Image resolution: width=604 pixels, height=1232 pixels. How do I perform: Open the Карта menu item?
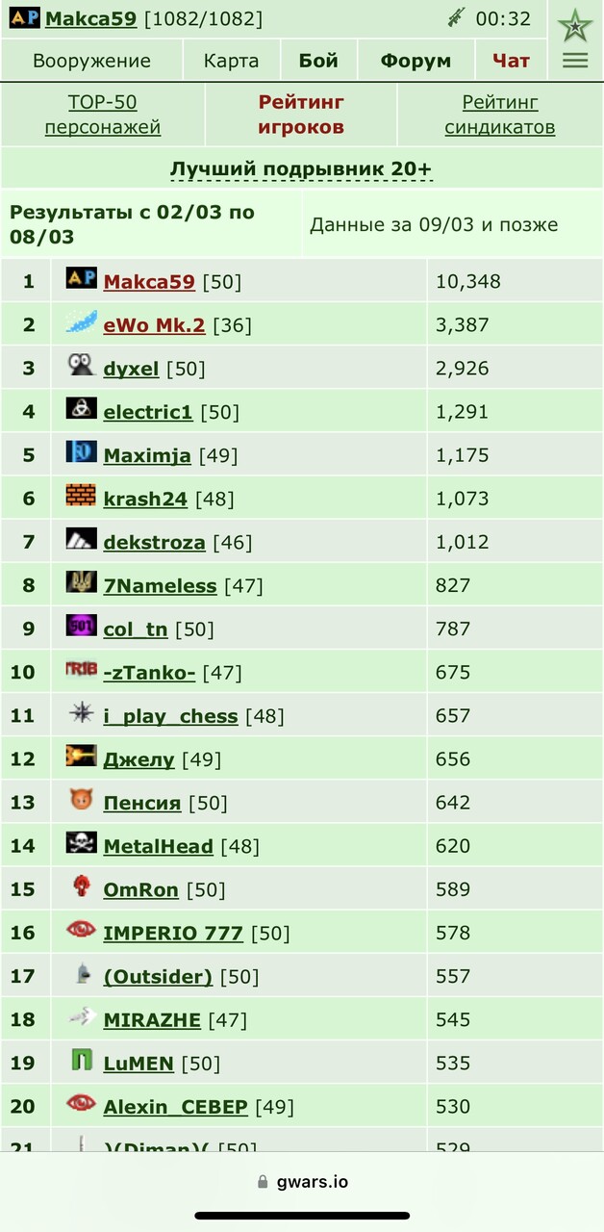click(x=231, y=61)
